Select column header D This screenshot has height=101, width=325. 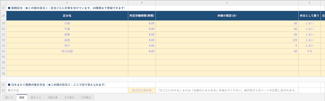pos(310,3)
